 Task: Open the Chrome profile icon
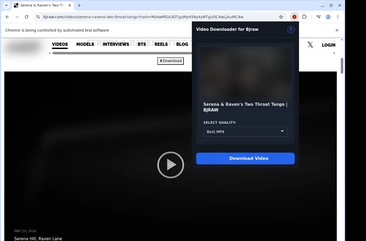click(x=328, y=17)
